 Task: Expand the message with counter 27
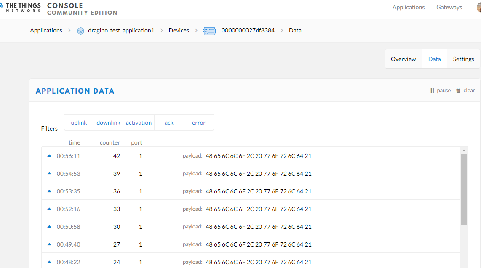[x=251, y=244]
